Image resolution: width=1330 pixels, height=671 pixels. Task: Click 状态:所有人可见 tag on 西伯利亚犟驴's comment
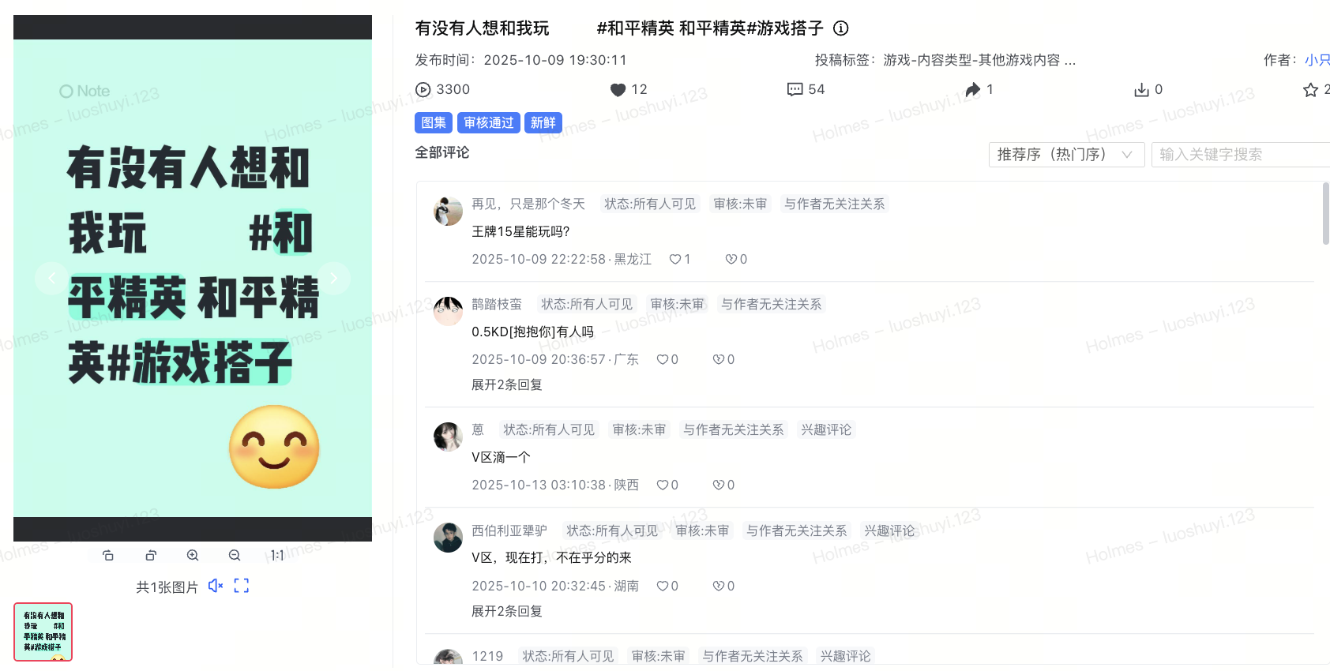(612, 531)
